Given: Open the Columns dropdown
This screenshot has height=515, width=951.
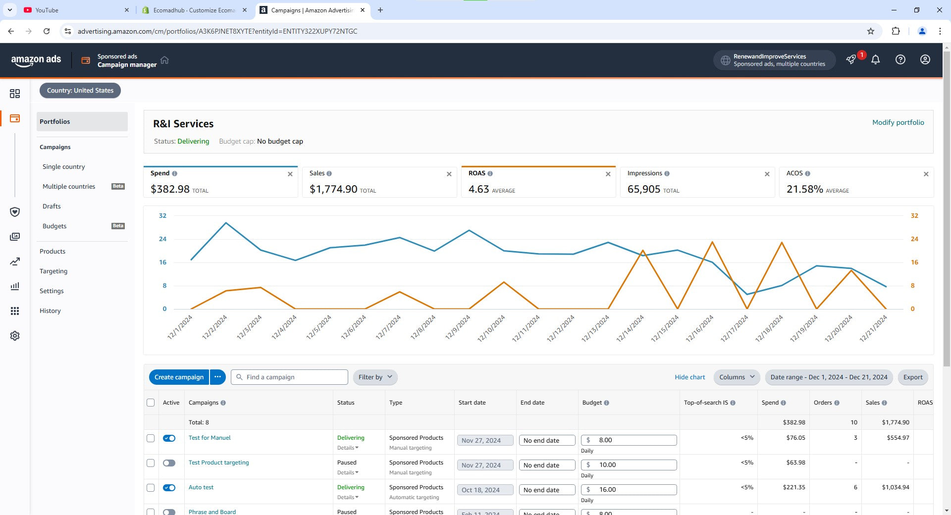Looking at the screenshot, I should point(737,377).
